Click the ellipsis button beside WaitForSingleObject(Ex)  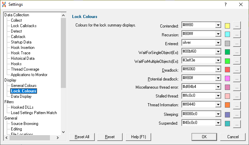click(x=237, y=52)
